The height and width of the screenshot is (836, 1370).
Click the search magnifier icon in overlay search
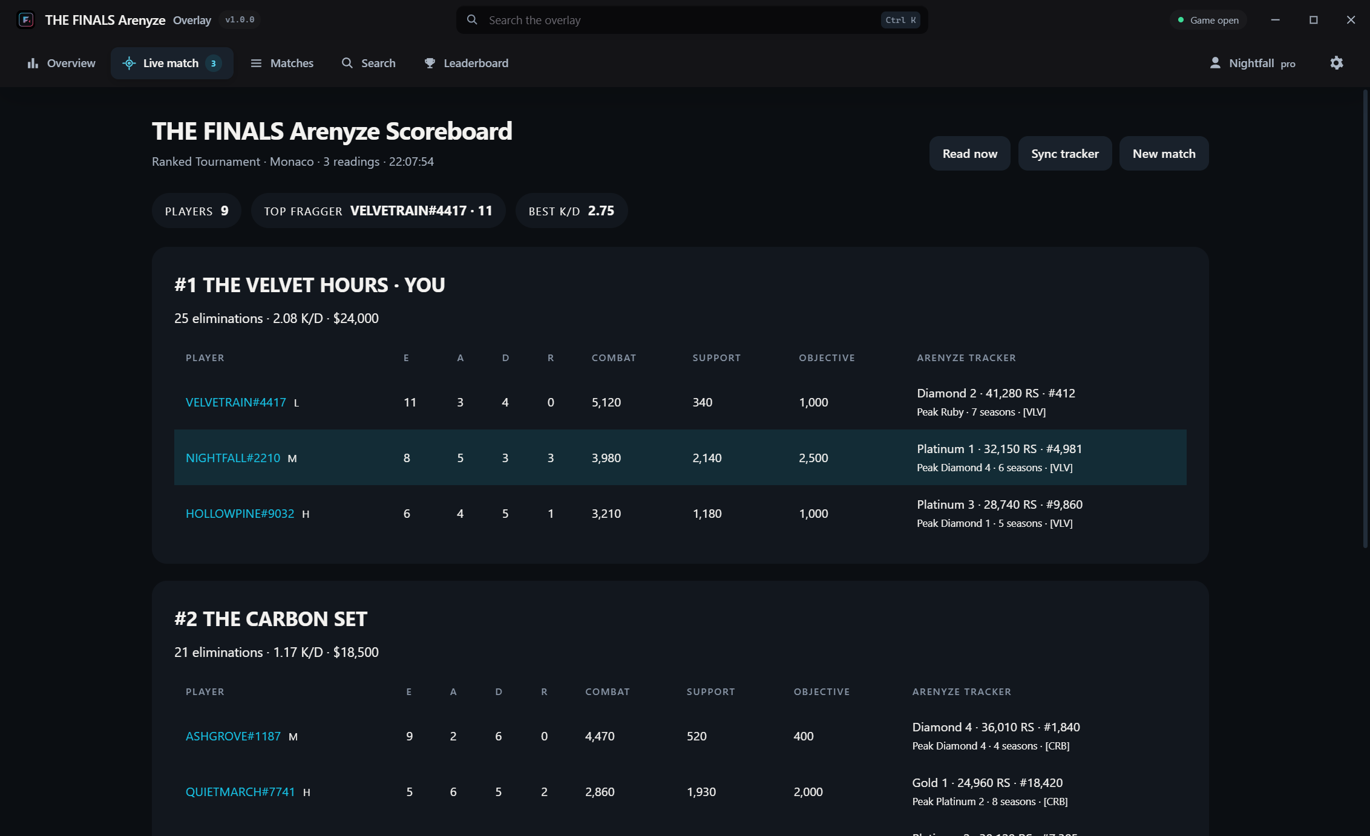coord(472,20)
